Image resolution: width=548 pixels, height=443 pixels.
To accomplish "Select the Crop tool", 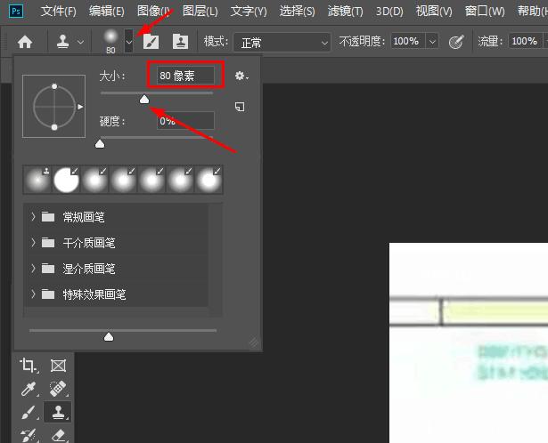I will (x=29, y=366).
